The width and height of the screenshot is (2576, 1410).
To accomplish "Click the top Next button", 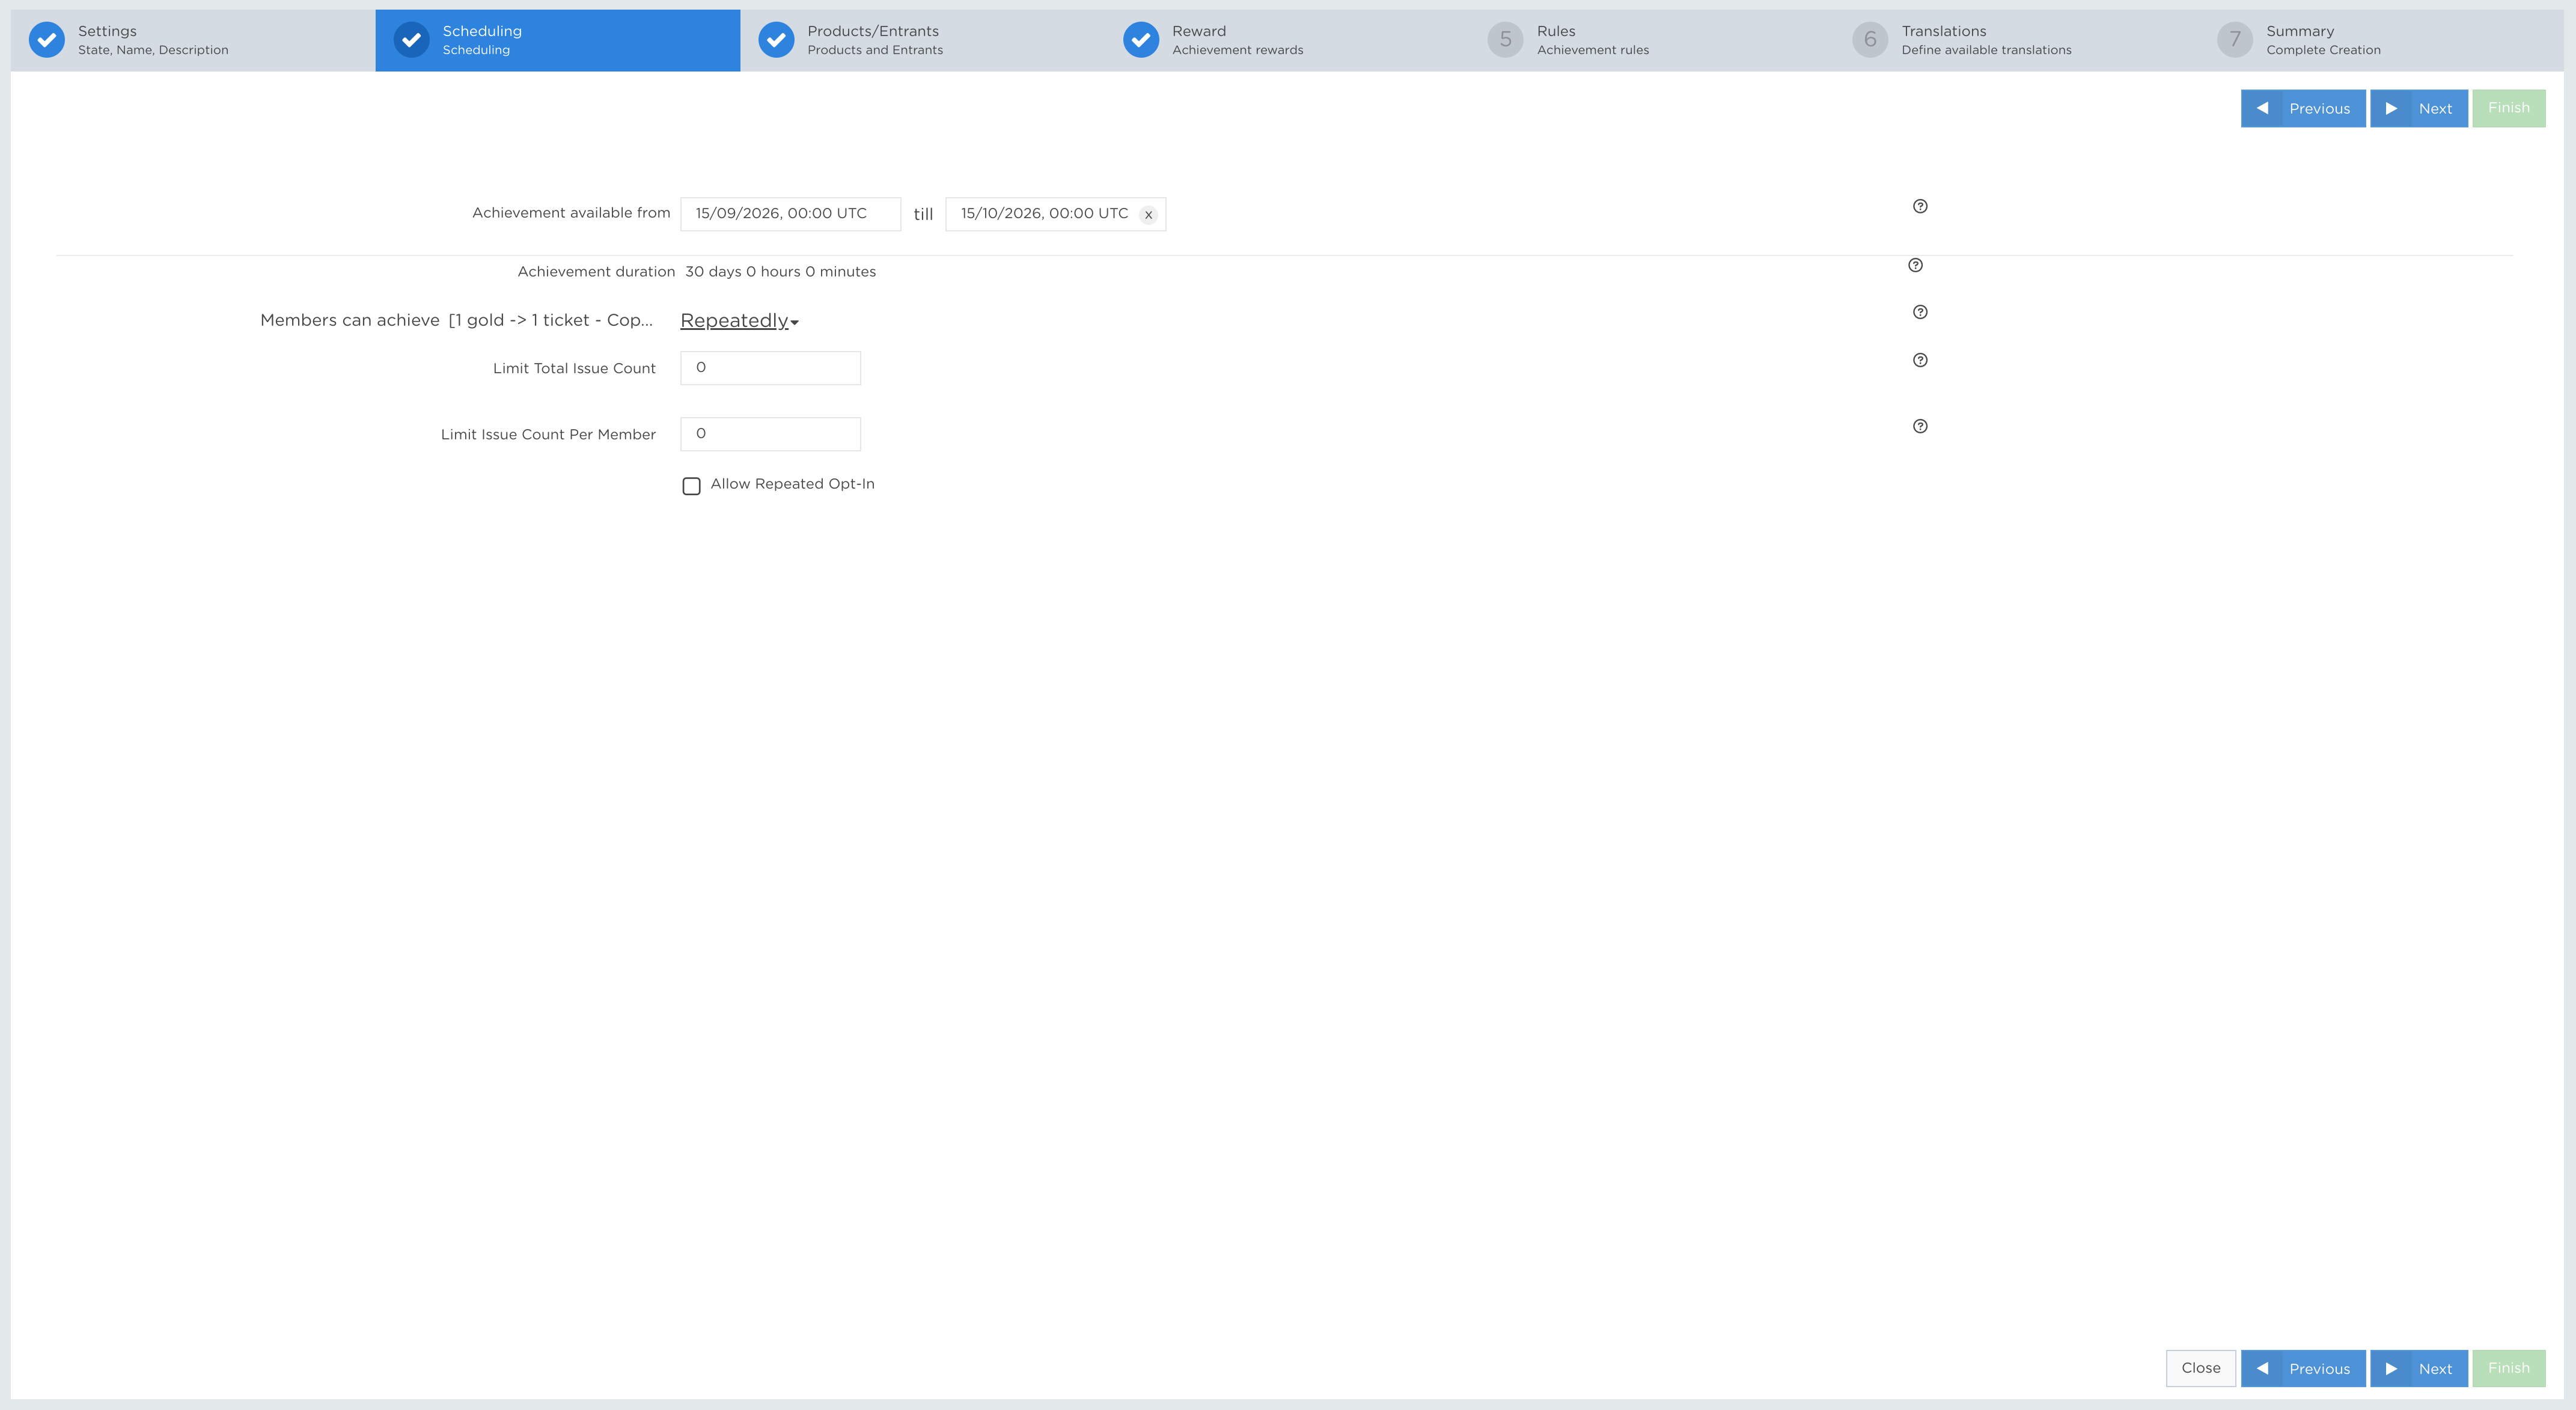I will click(x=2418, y=108).
